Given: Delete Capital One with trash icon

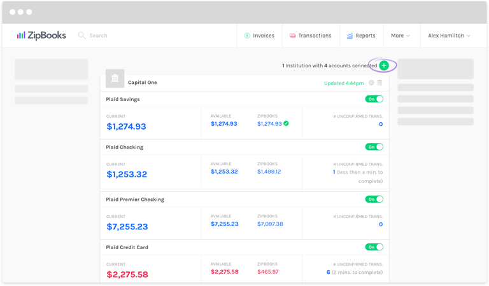Looking at the screenshot, I should (x=379, y=83).
